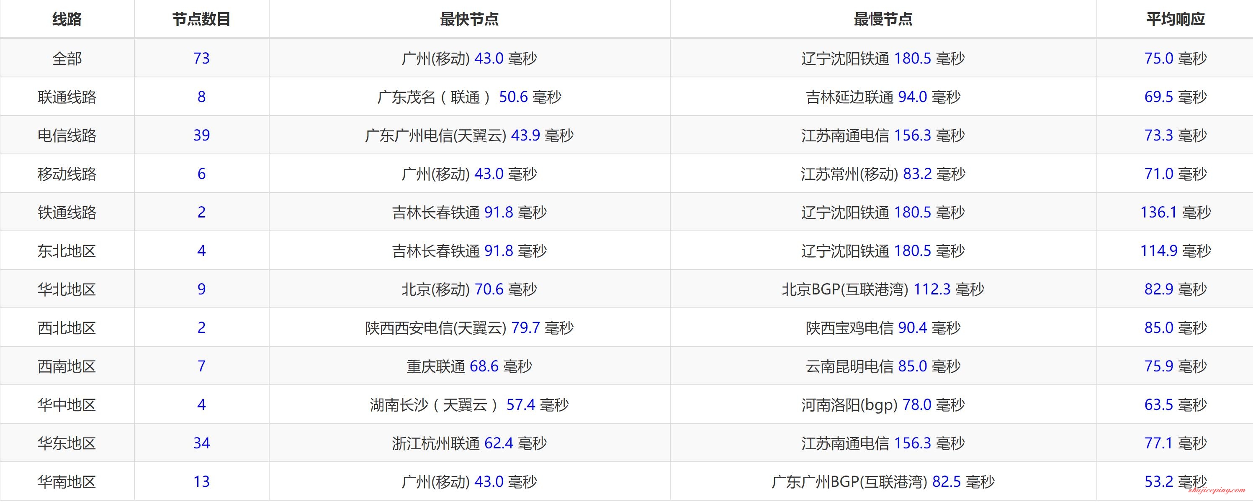Click 湖南长沙（天翼云）57.4 毫秒 cell
The image size is (1253, 504).
pyautogui.click(x=469, y=404)
